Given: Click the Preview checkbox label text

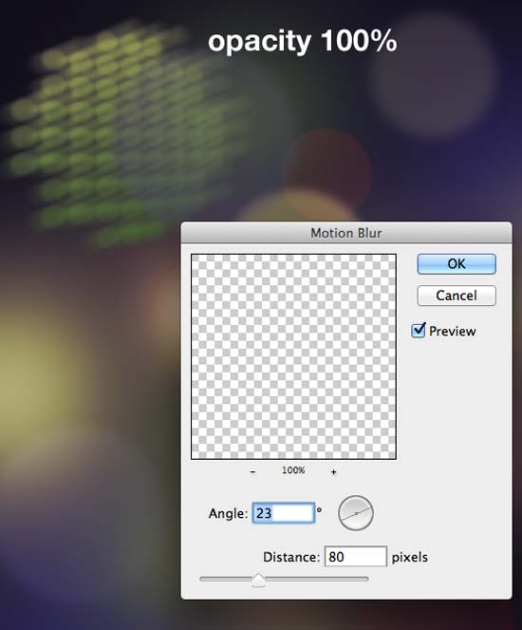Looking at the screenshot, I should click(x=452, y=331).
